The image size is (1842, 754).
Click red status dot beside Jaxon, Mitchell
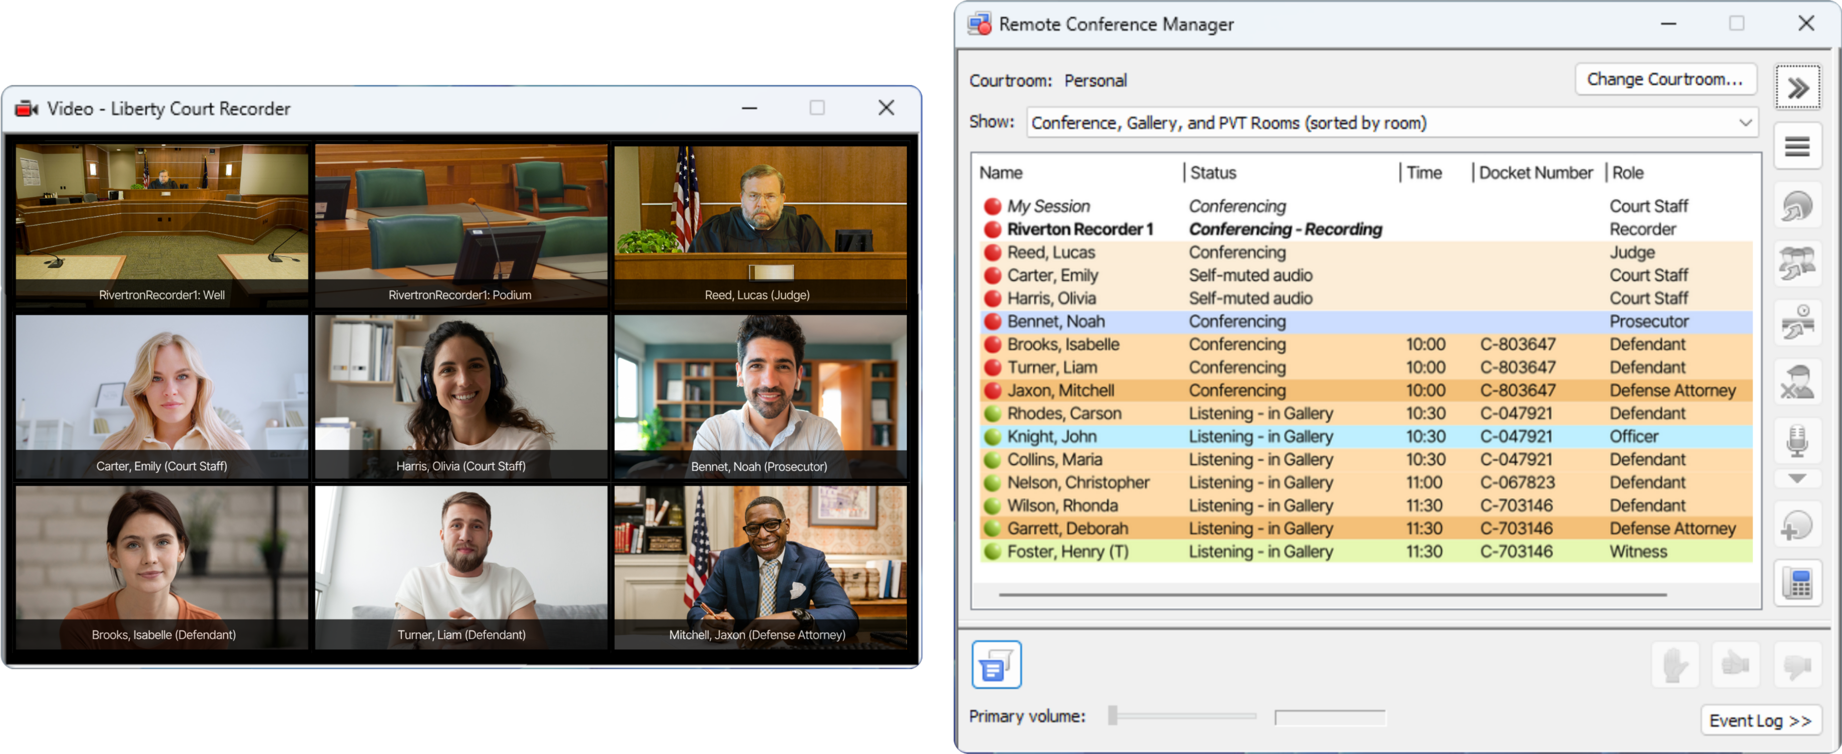tap(992, 391)
